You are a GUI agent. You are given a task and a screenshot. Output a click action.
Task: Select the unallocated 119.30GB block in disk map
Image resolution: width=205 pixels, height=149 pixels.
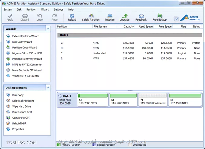pos(153,100)
